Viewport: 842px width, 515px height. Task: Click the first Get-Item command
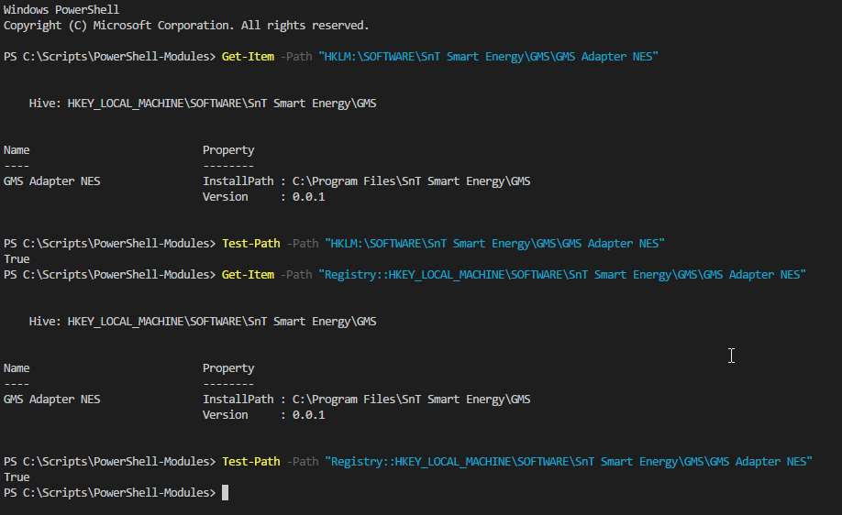coord(248,56)
